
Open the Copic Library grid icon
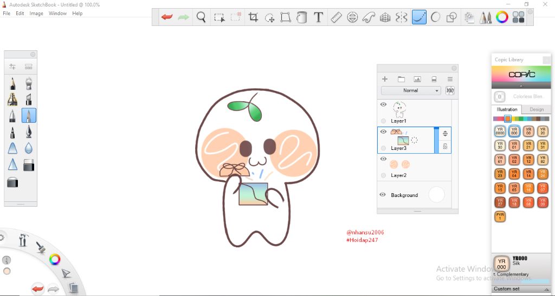(519, 17)
